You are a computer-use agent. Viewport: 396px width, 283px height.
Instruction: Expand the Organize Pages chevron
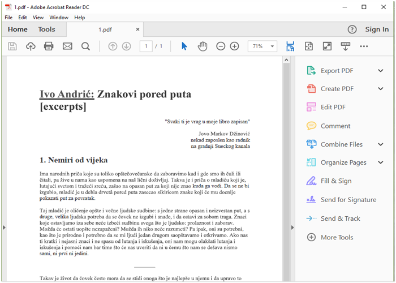pyautogui.click(x=381, y=162)
